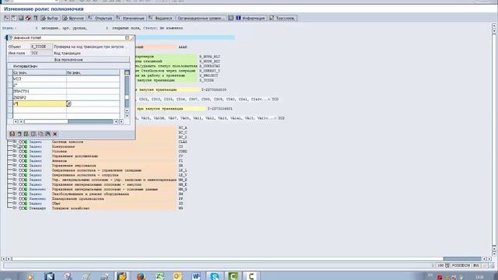Click the ZFIACT01 cell in the dialog table
The width and height of the screenshot is (498, 280).
(40, 91)
